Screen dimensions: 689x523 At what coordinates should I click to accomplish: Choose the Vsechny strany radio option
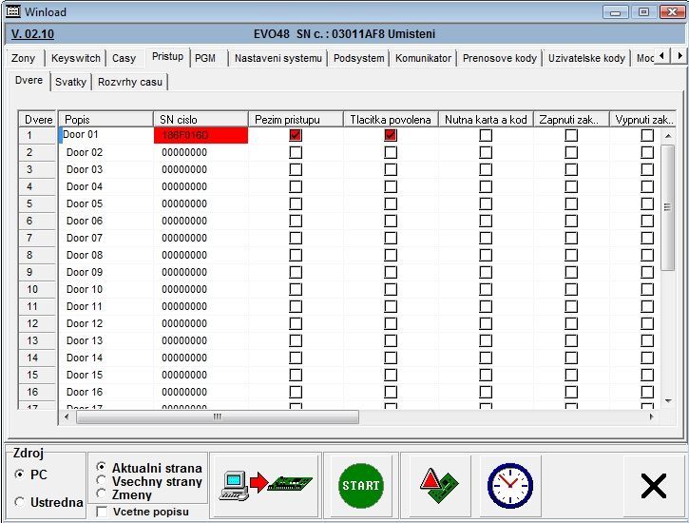[102, 481]
